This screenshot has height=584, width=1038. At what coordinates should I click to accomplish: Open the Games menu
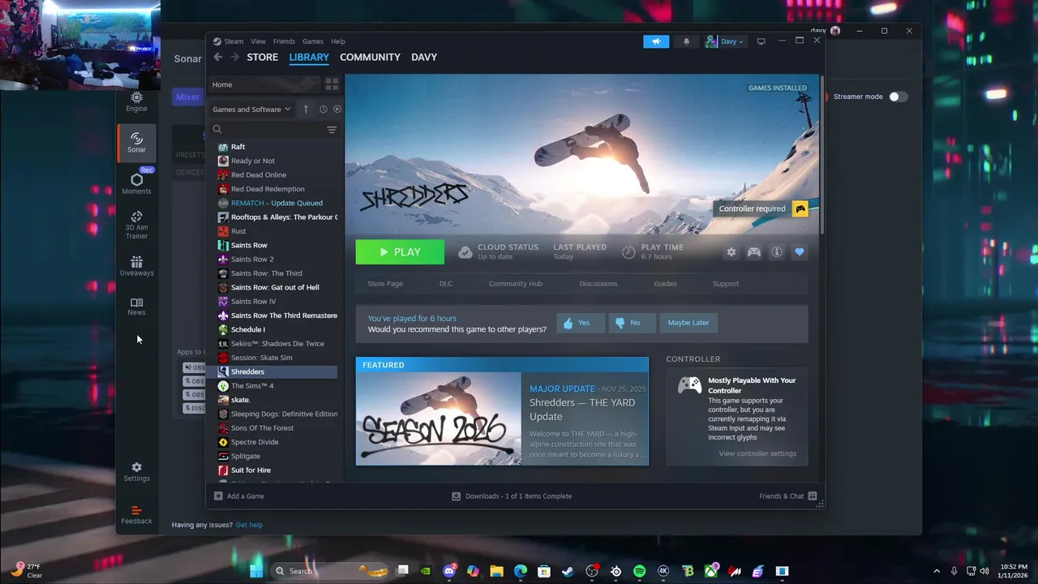click(313, 41)
